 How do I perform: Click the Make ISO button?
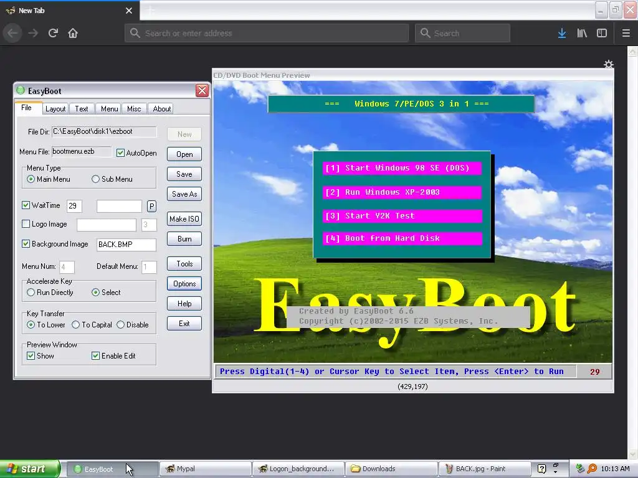pos(184,218)
